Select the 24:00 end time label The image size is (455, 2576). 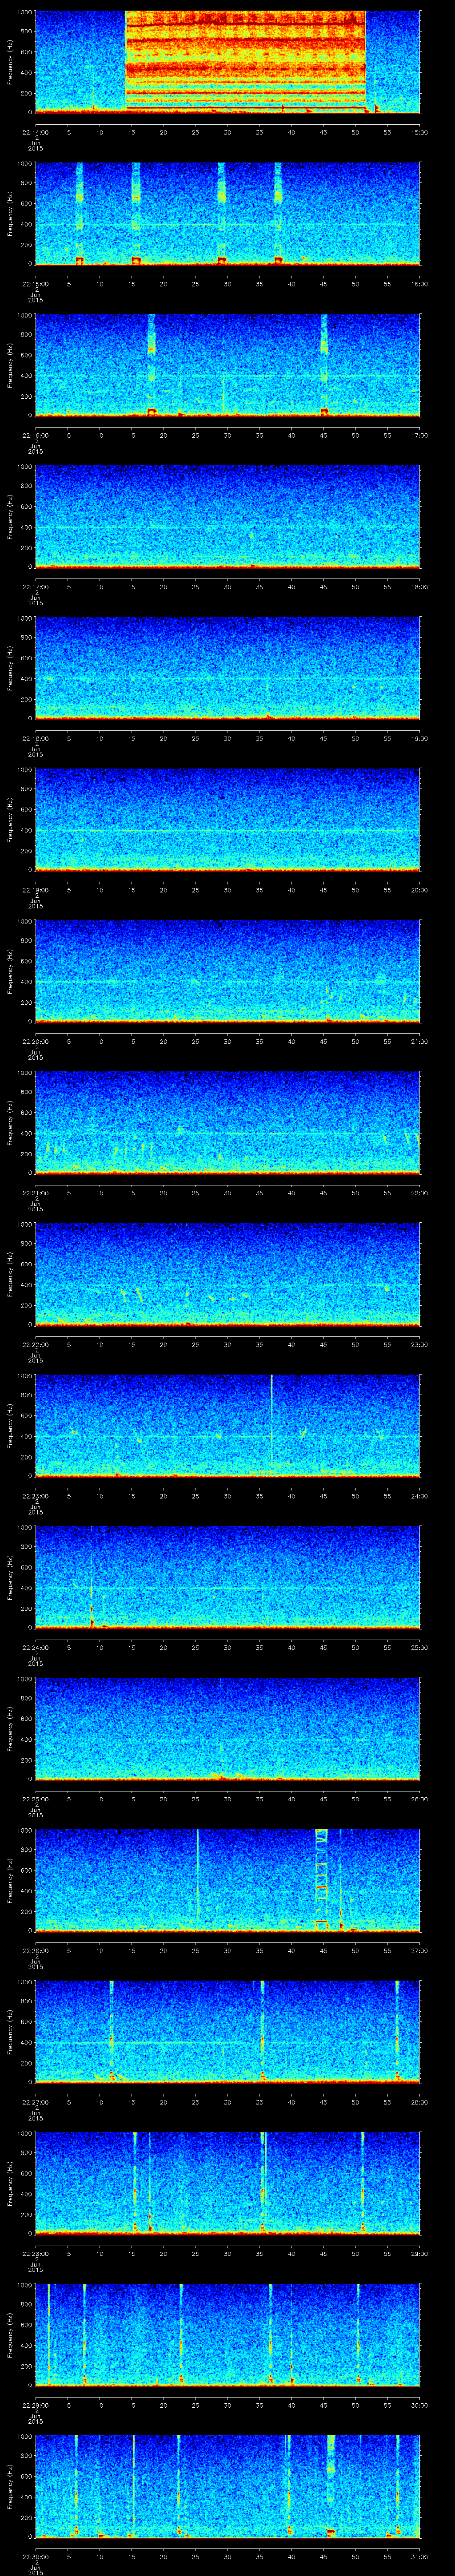click(x=419, y=1496)
